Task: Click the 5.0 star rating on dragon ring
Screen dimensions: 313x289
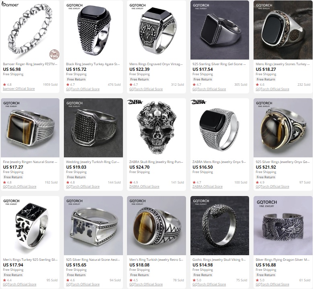Action: click(x=260, y=280)
